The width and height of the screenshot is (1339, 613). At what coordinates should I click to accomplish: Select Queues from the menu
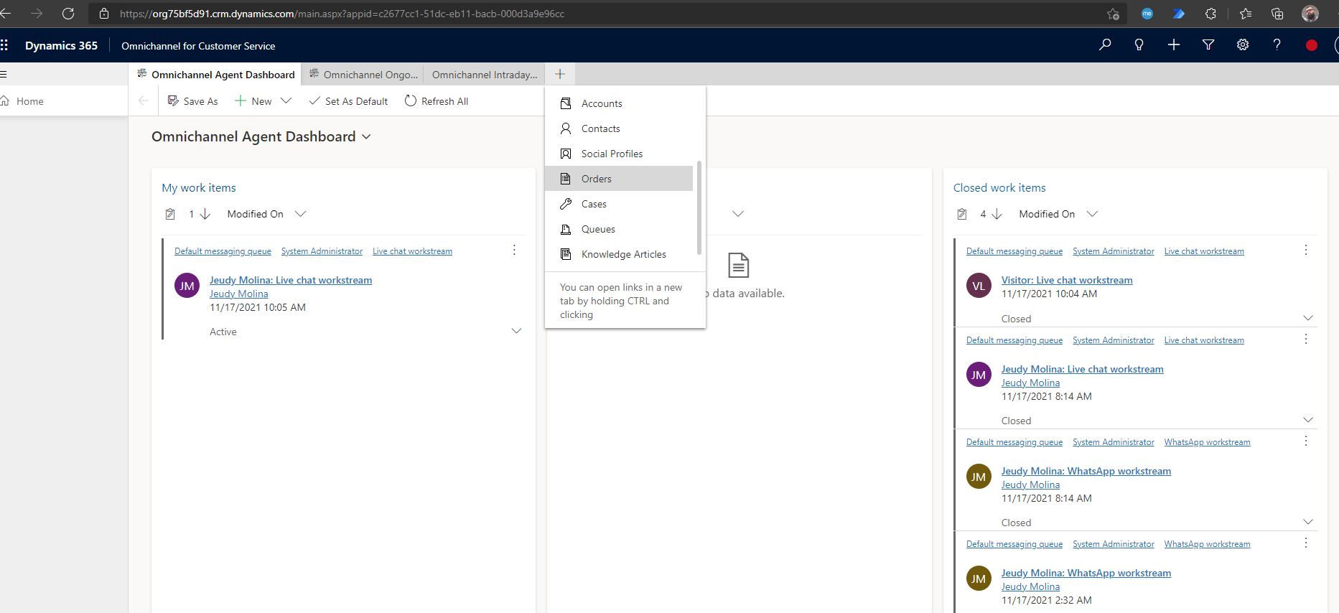[x=619, y=229]
